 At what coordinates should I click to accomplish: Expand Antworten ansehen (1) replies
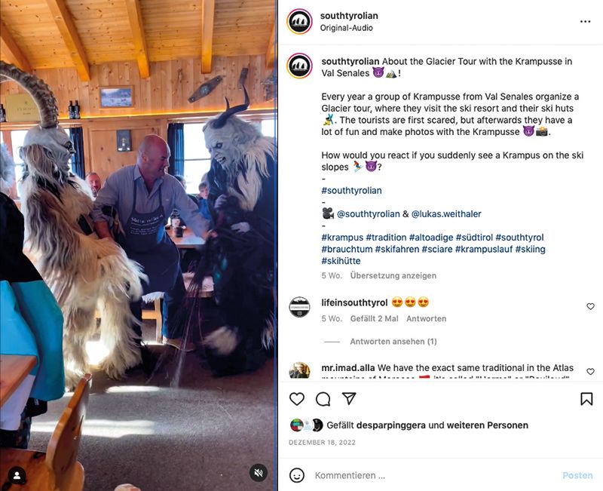[x=393, y=342]
